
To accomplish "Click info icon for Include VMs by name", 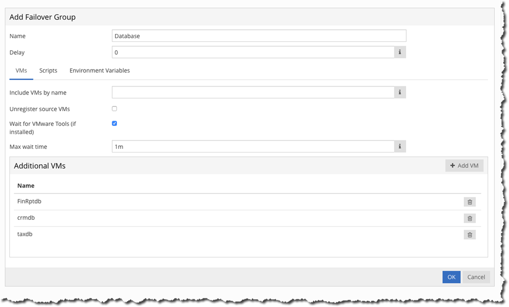I will 400,92.
